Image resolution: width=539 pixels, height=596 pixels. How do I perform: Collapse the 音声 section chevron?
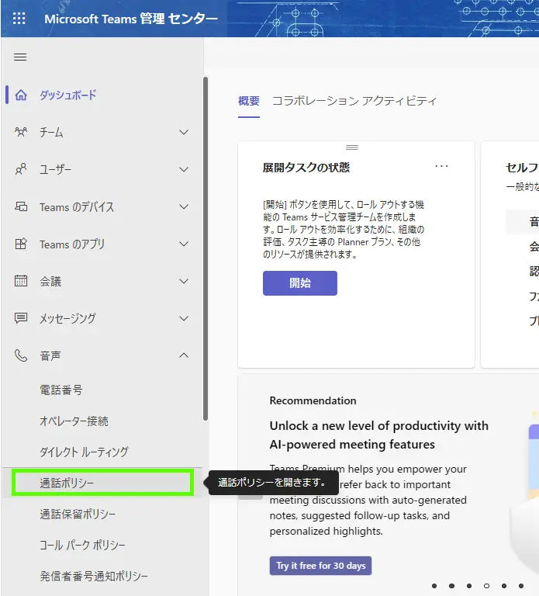tap(184, 355)
